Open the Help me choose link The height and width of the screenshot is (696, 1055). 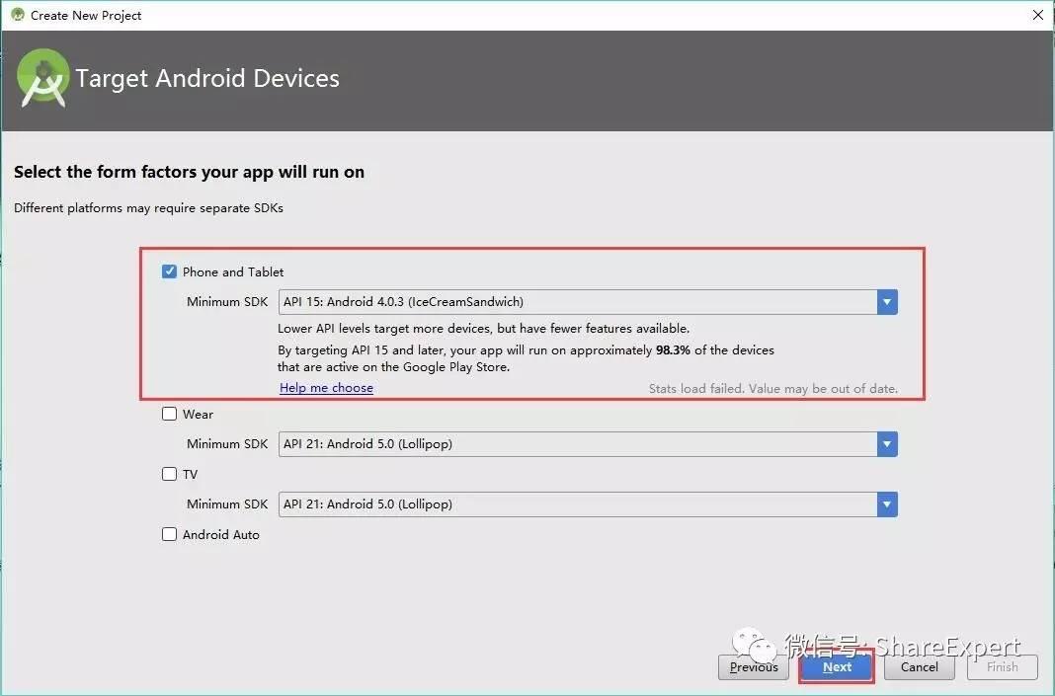click(326, 387)
